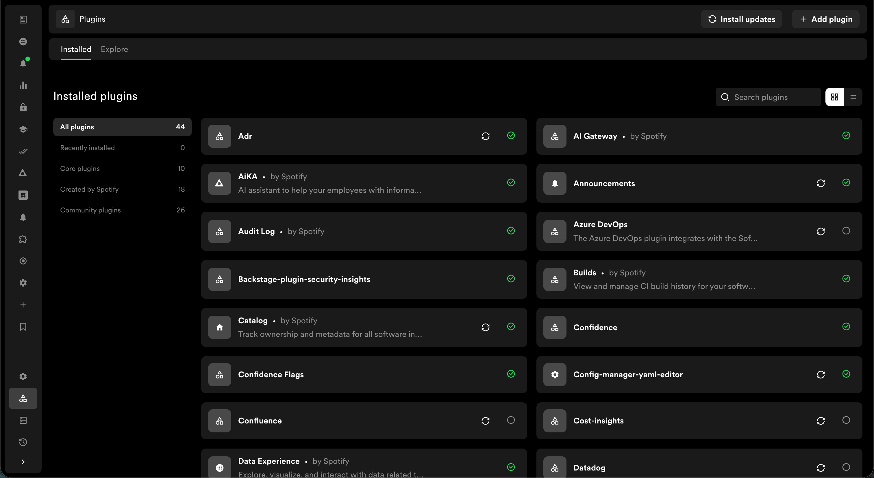Update the Catalog plugin via refresh icon
Image resolution: width=874 pixels, height=478 pixels.
pos(486,327)
